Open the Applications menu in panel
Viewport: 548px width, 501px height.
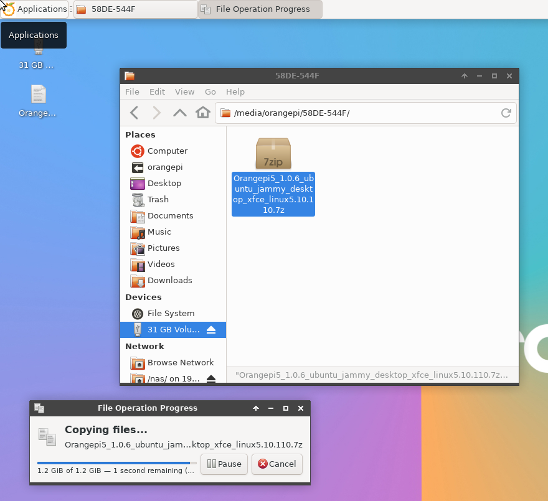coord(34,9)
